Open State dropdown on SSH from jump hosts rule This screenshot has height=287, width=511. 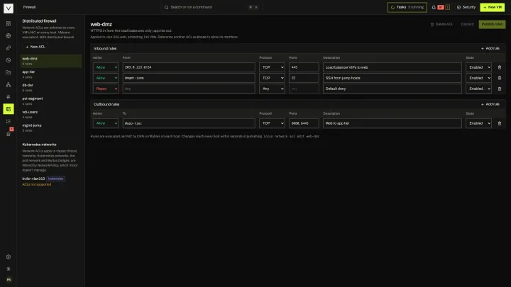tap(478, 78)
